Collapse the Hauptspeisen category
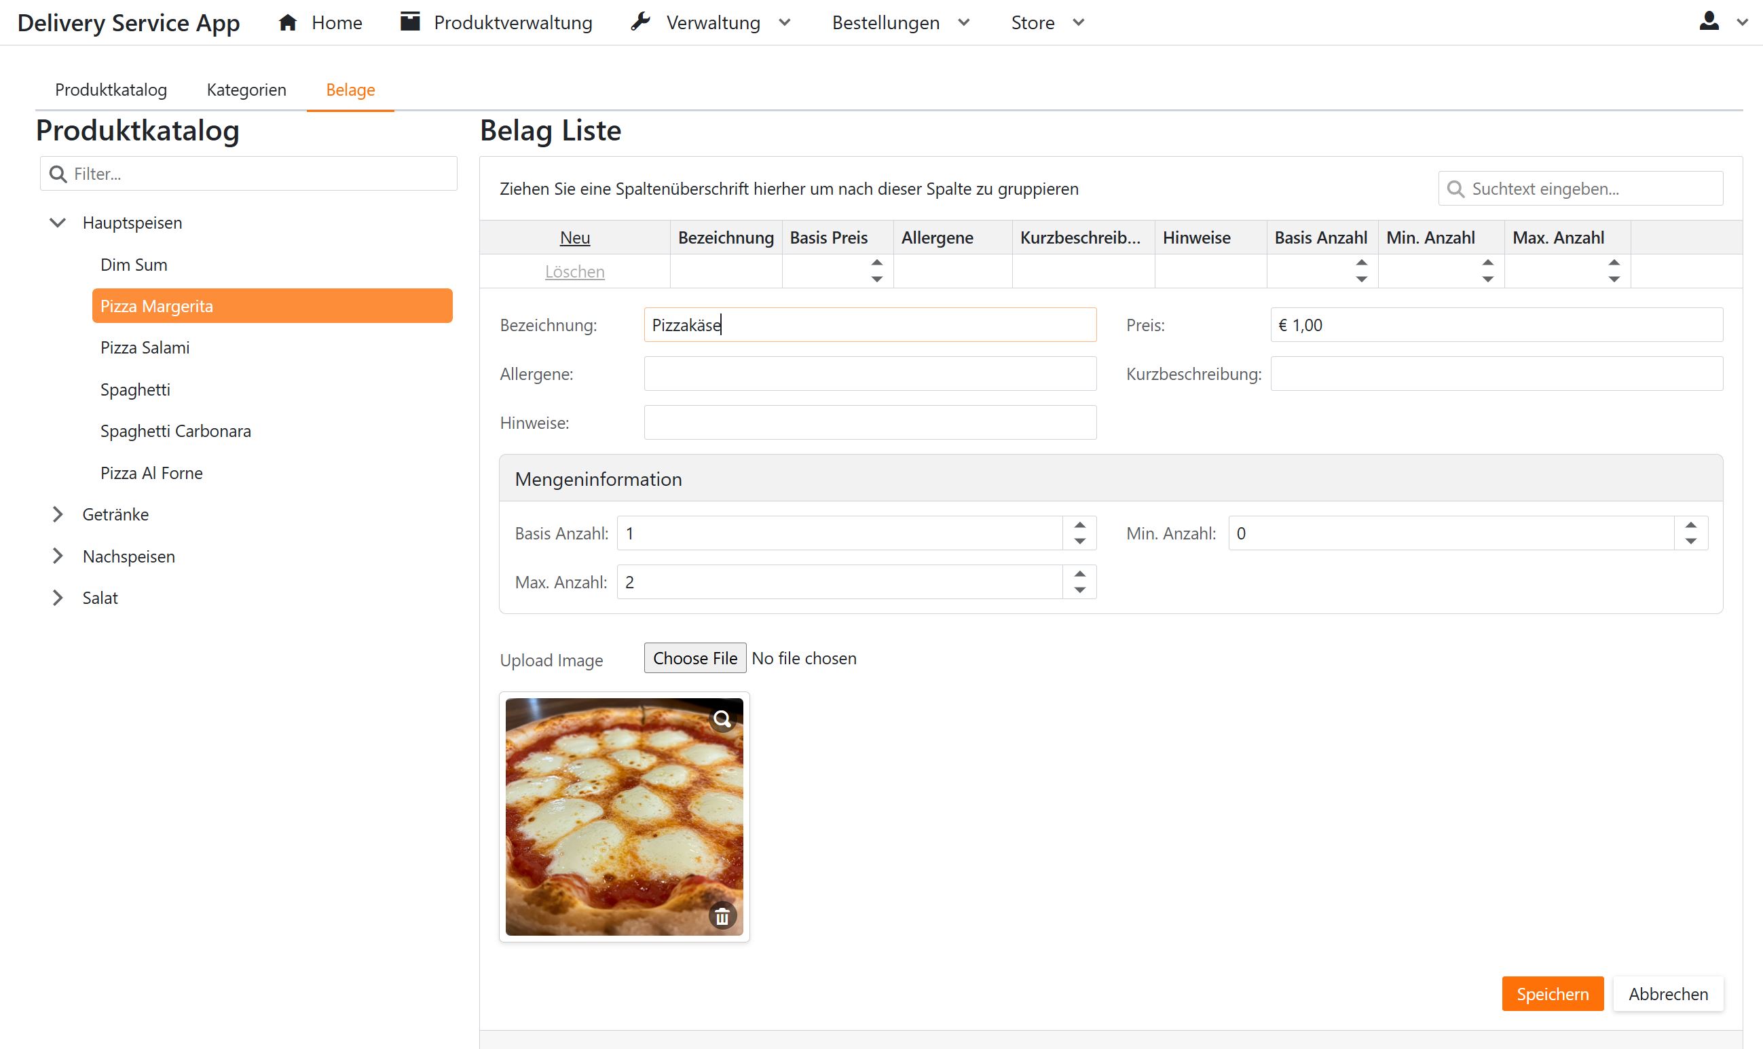 (x=57, y=223)
